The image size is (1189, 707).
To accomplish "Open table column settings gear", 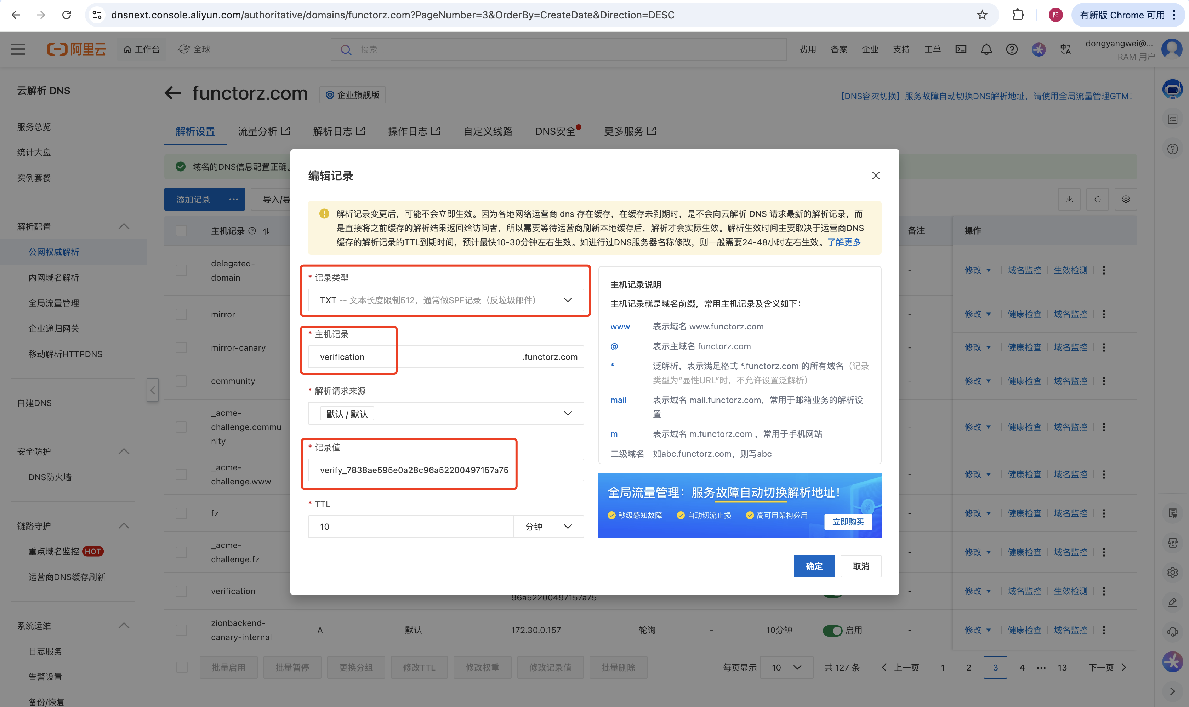I will (1126, 199).
